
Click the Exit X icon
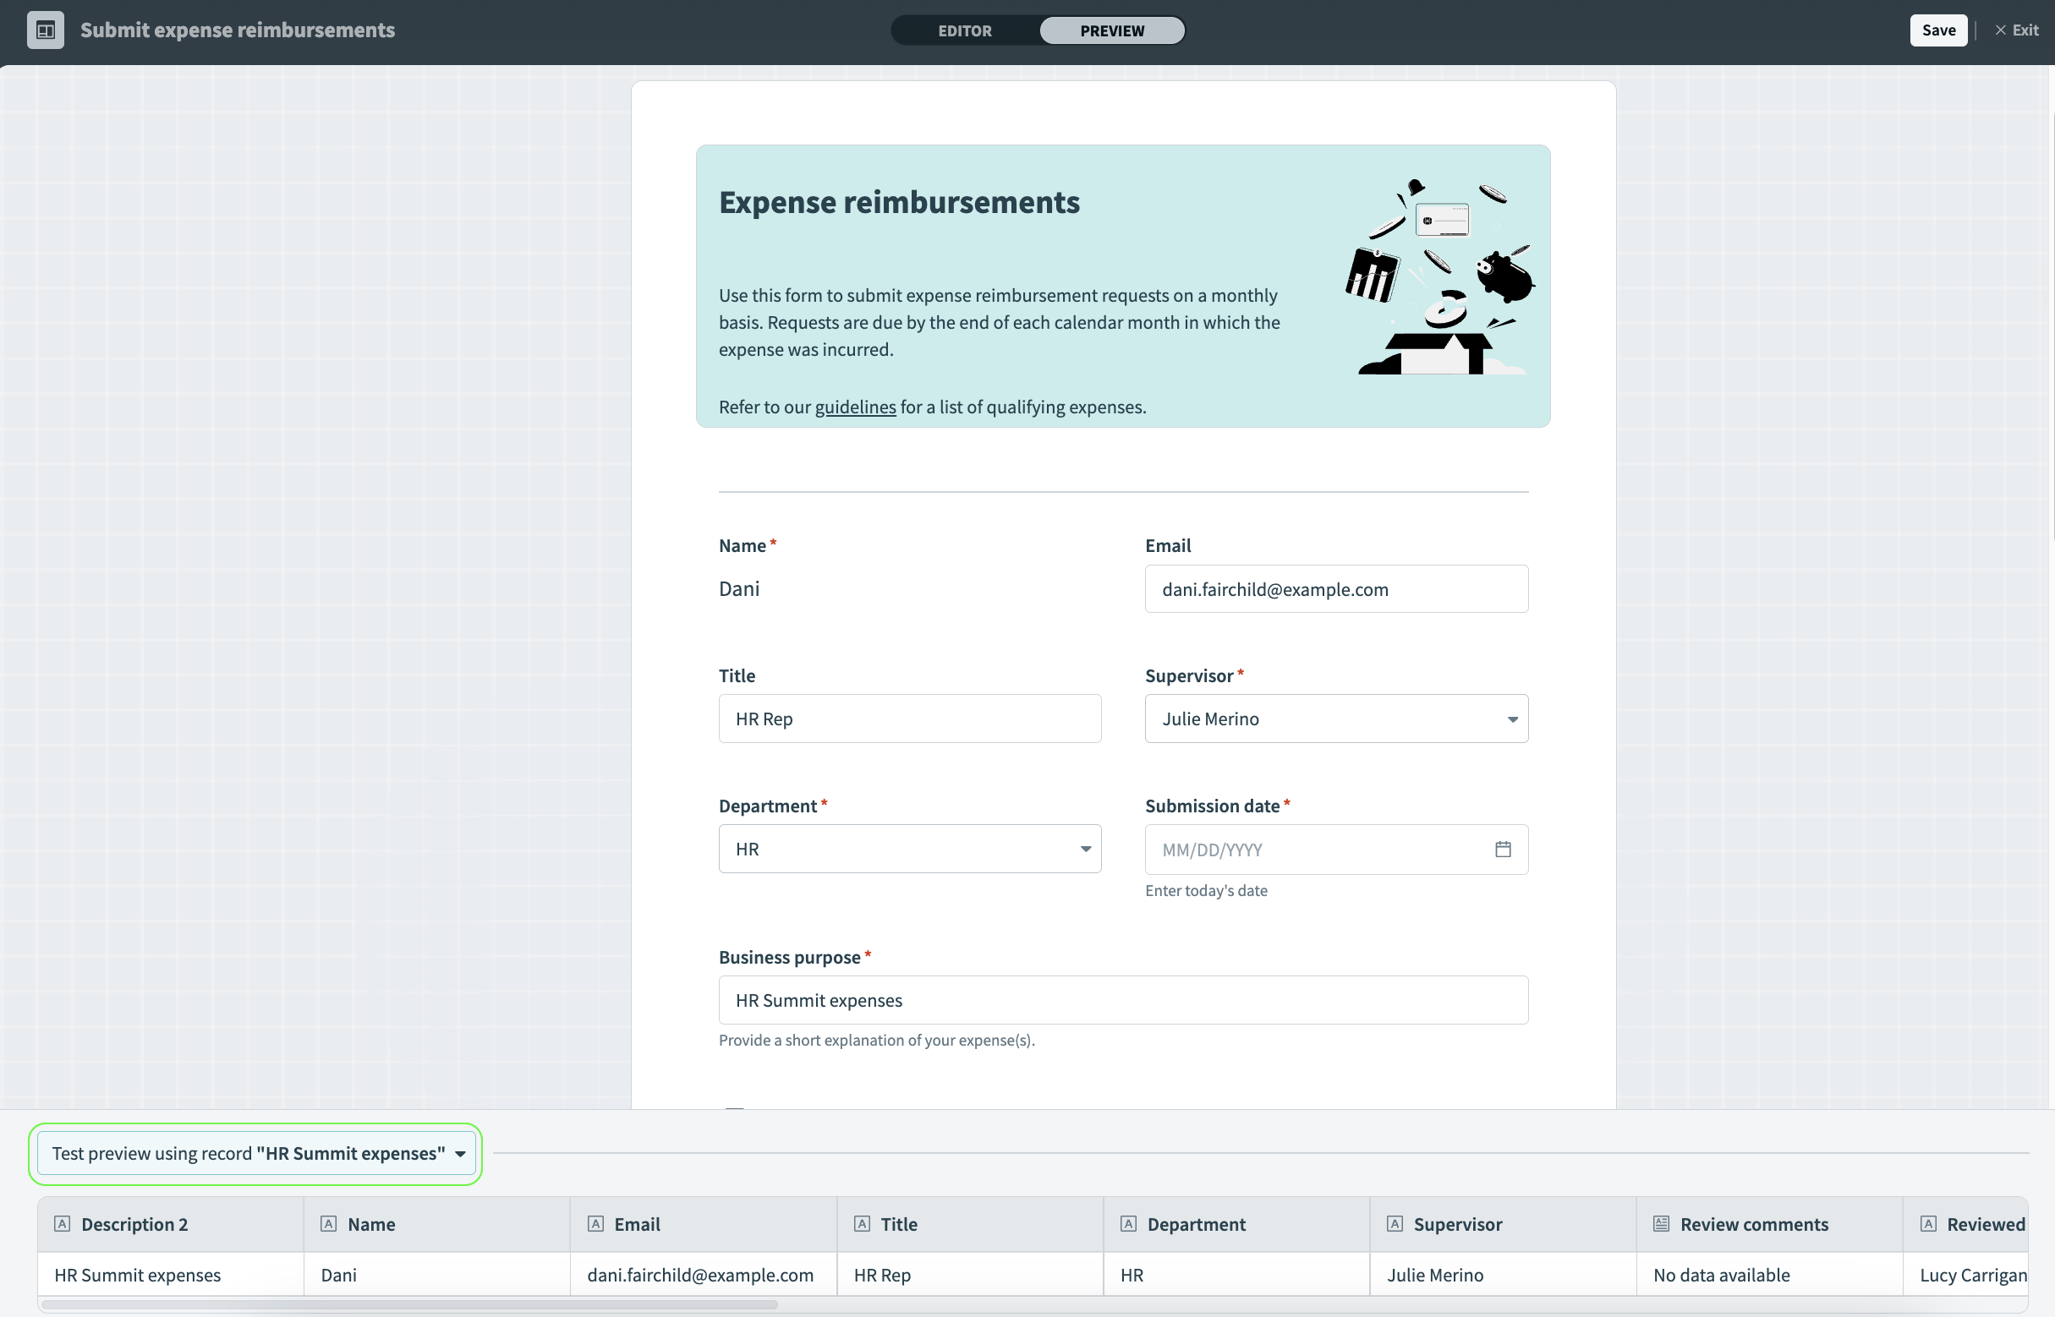(x=2000, y=30)
